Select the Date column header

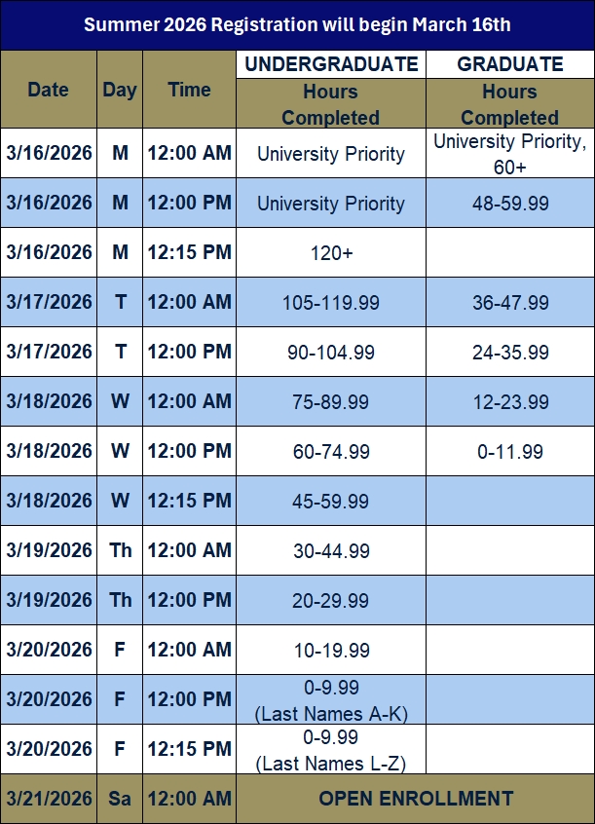coord(48,90)
